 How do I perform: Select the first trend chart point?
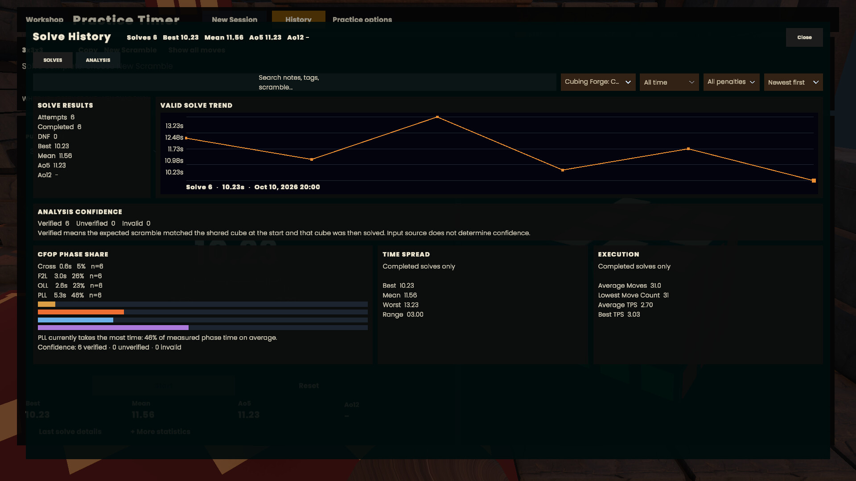tap(186, 138)
